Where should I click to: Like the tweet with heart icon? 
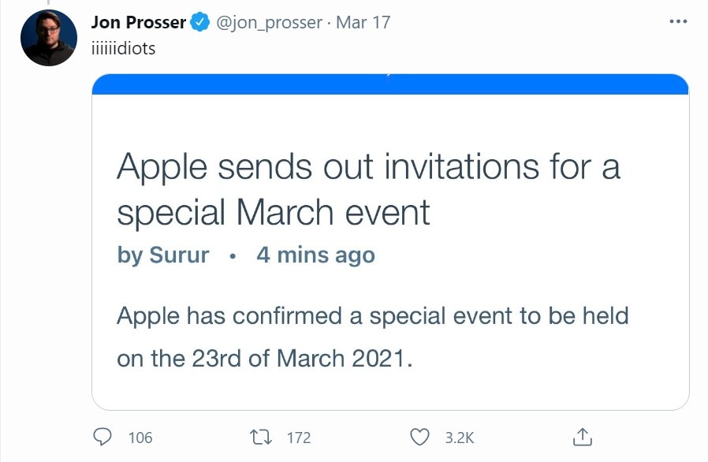(421, 437)
